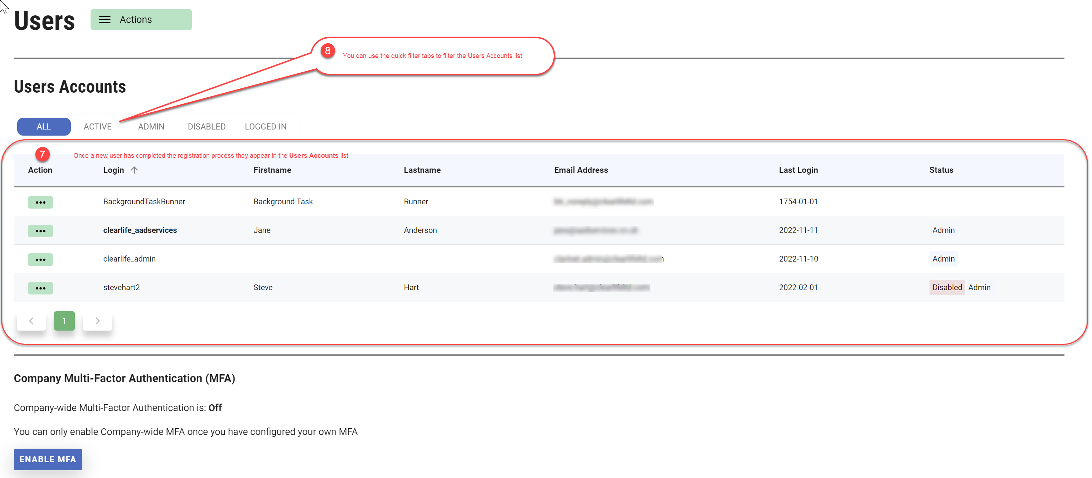Select the ALL filter tab
Viewport: 1092px width, 478px height.
coord(44,127)
